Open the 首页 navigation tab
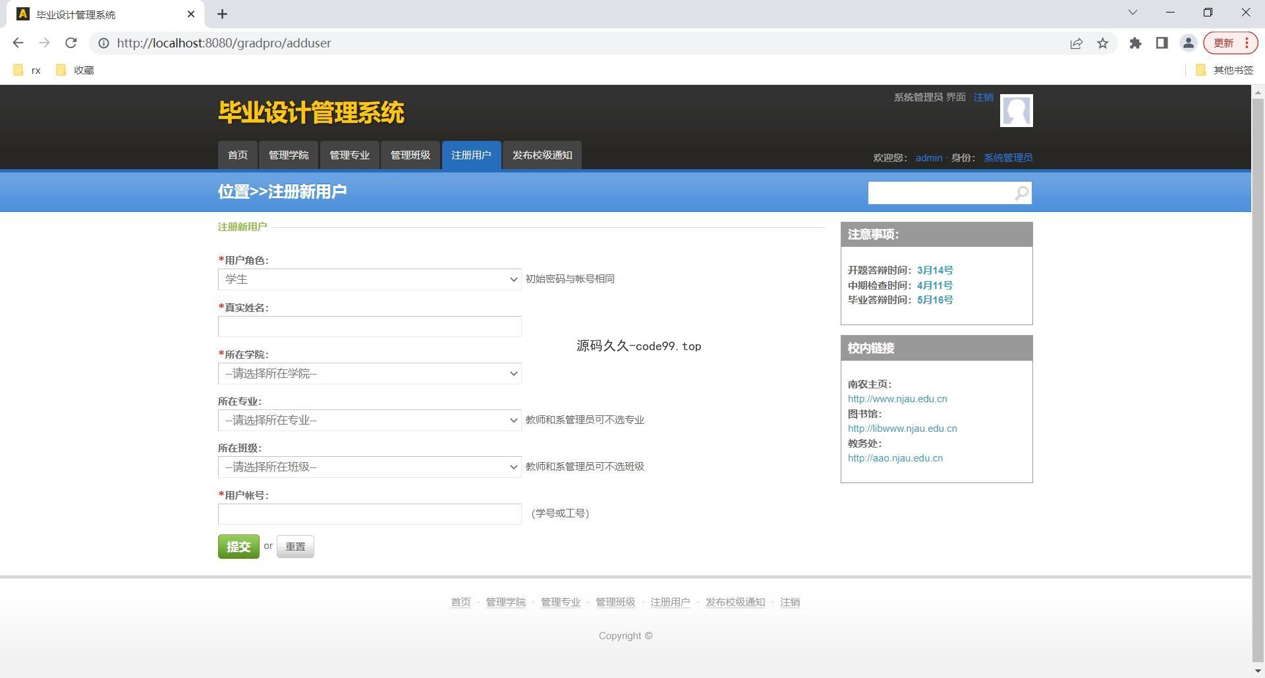 pyautogui.click(x=238, y=155)
